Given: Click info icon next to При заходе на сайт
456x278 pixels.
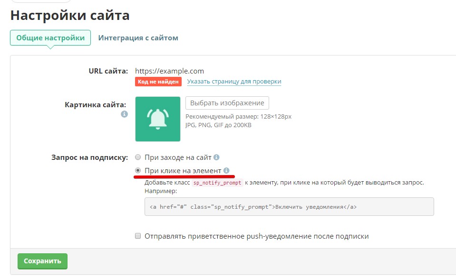Looking at the screenshot, I should click(x=216, y=158).
